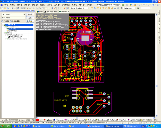Click the 工程 project button
161x128 pixels.
click(x=30, y=18)
